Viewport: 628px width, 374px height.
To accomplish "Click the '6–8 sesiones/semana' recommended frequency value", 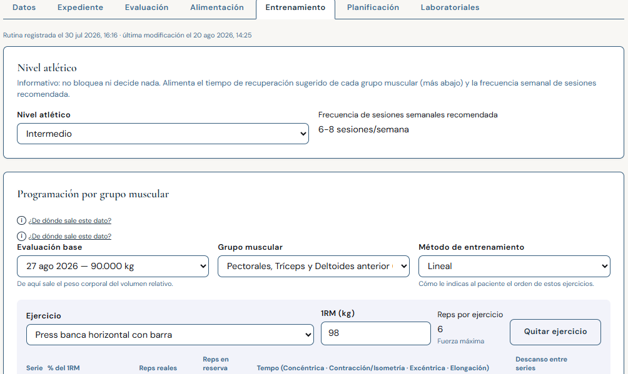I will click(363, 130).
